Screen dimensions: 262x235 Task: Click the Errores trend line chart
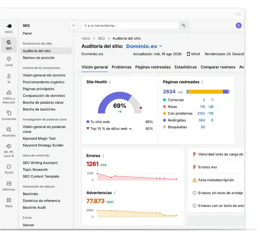137,177
